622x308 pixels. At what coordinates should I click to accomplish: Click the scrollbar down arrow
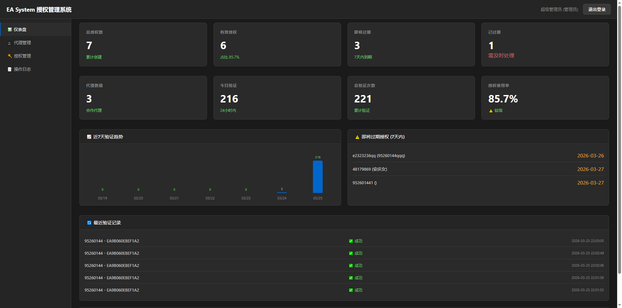(619, 305)
